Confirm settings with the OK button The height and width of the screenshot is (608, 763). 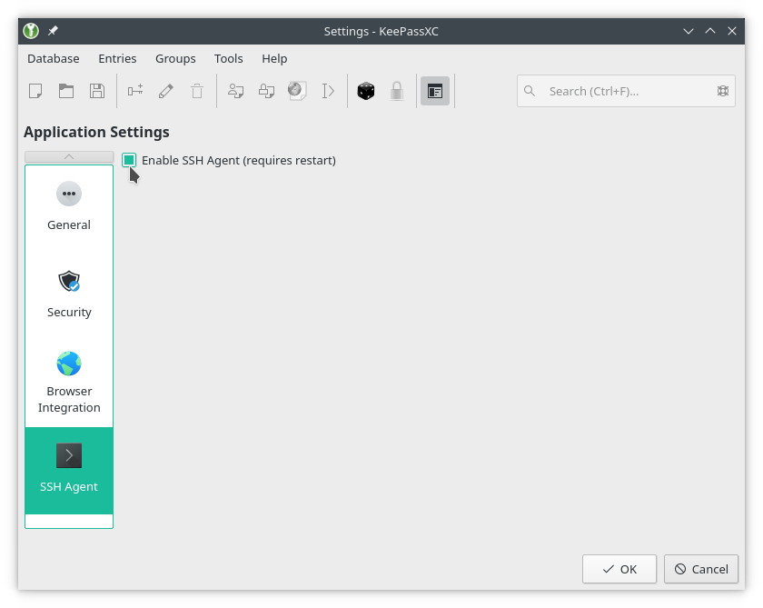pos(619,569)
